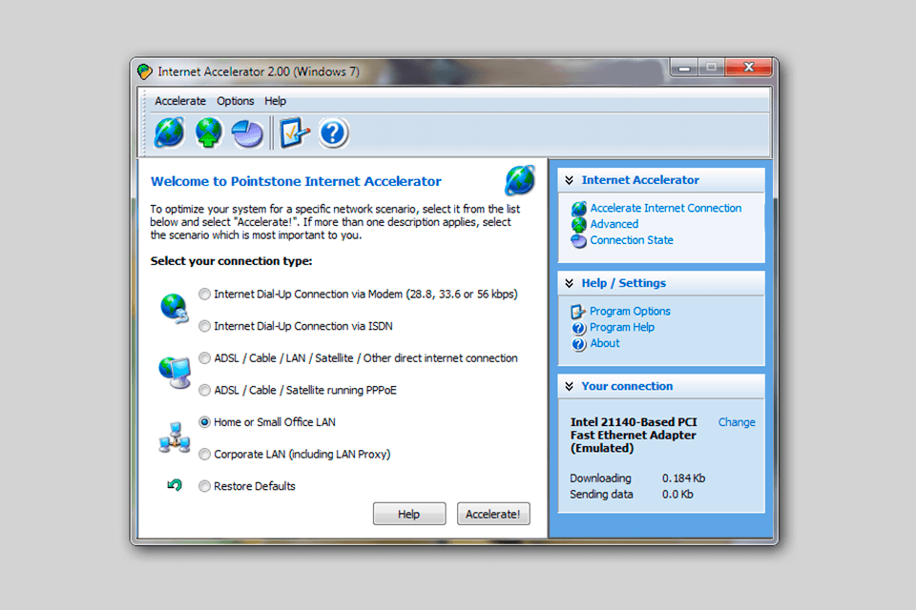Select Internet Dial-Up Connection via Modem
The width and height of the screenshot is (916, 610).
[204, 294]
